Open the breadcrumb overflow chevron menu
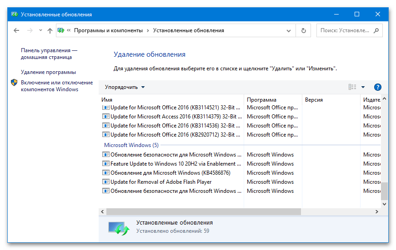Screen dimensions: 396x250 point(69,30)
